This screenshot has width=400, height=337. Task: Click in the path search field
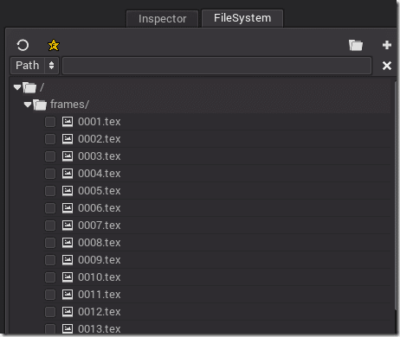[x=216, y=66]
